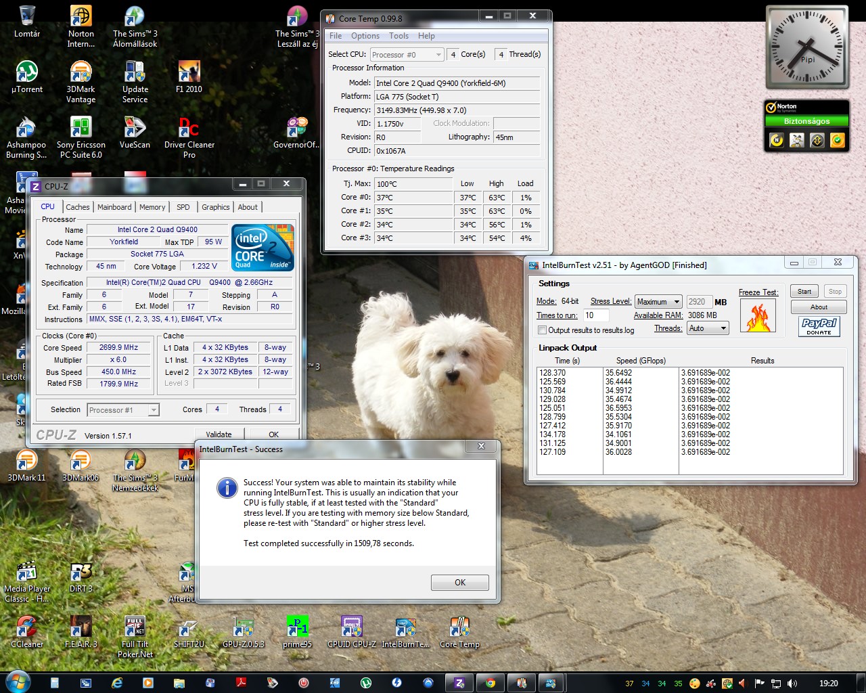
Task: Switch to CPU-Z Mainboard tab
Action: (114, 207)
